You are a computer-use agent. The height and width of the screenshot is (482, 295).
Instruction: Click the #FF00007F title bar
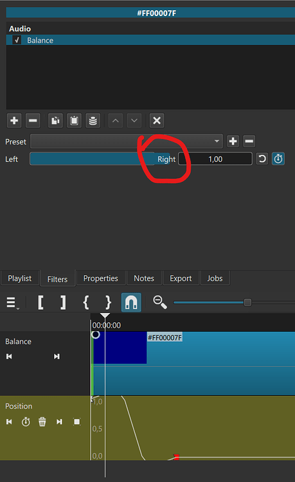pos(150,13)
